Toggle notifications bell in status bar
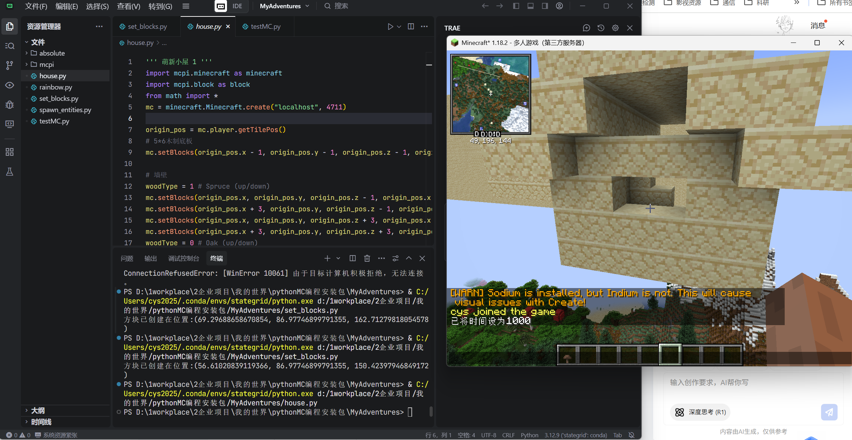The image size is (852, 440). pyautogui.click(x=632, y=435)
